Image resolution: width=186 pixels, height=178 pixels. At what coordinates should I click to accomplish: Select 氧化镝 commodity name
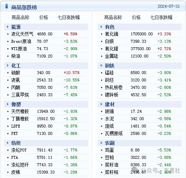[x=111, y=34]
